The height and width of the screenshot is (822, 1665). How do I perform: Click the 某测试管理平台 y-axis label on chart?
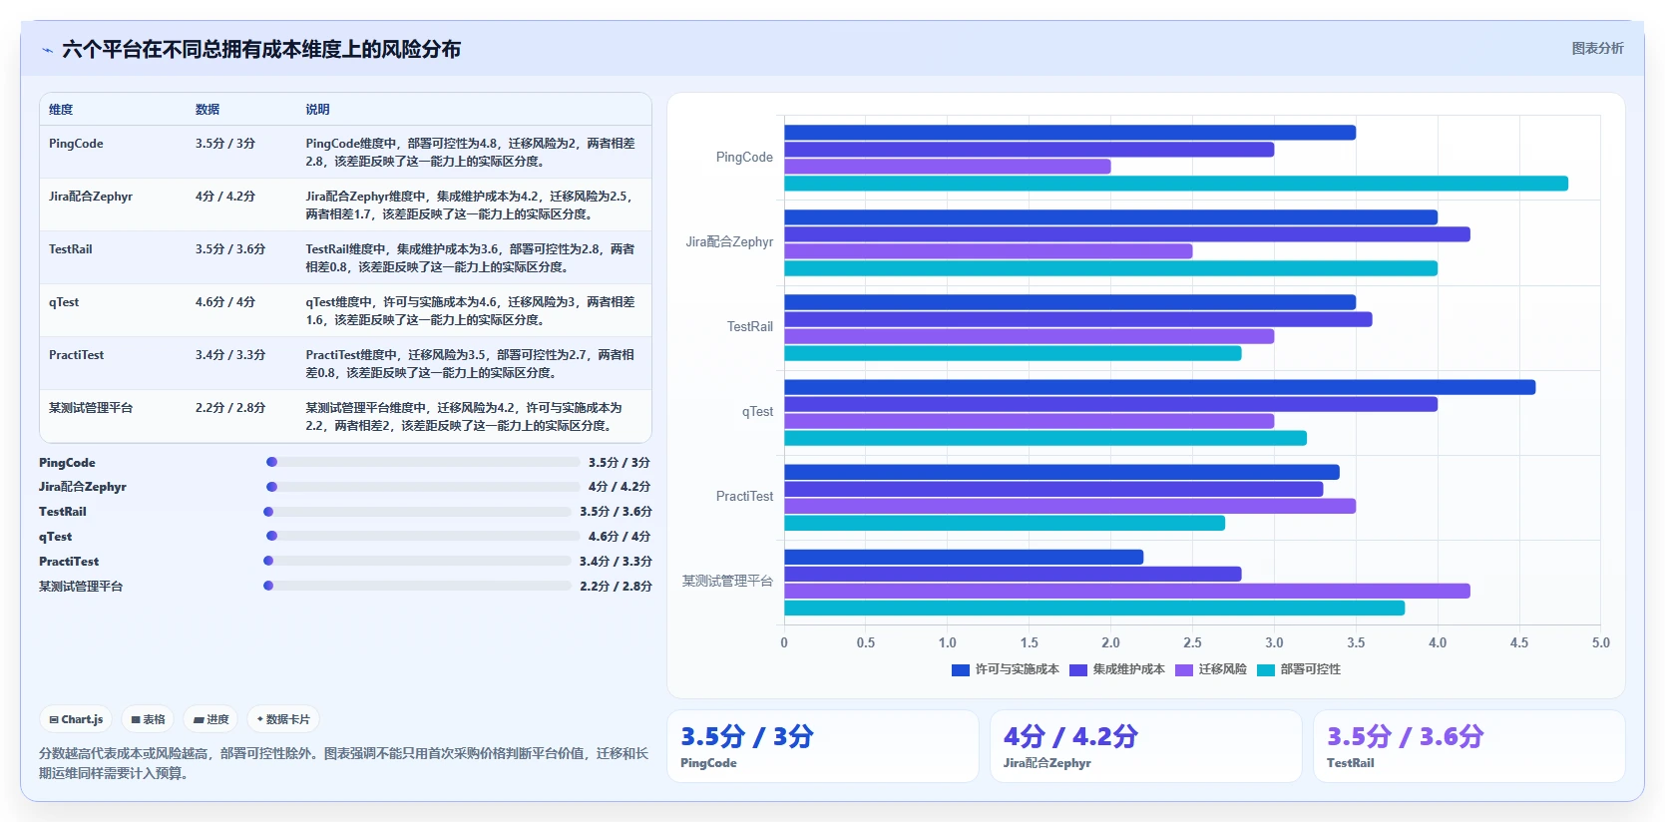727,581
